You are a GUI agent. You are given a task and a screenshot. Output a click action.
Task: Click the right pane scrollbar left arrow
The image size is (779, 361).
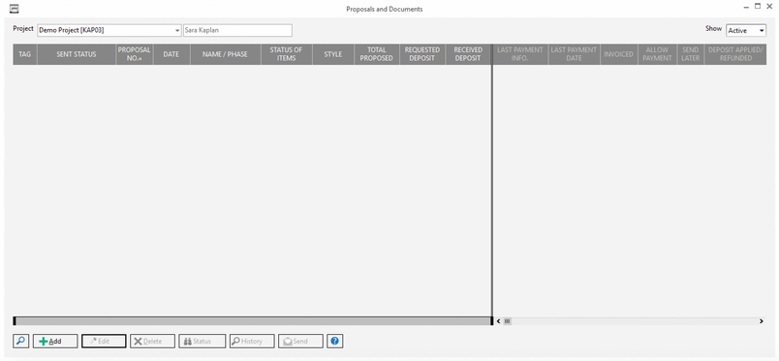[498, 321]
